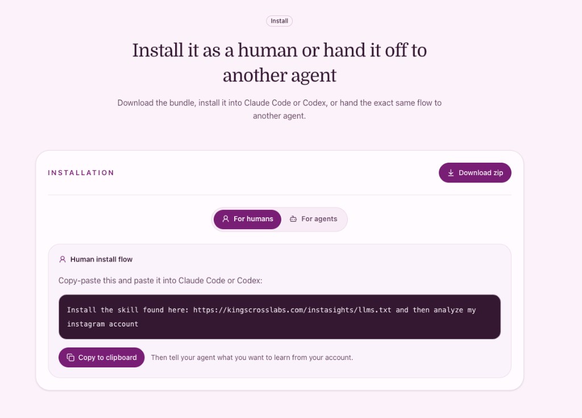Screen dimensions: 582x418
Task: Click "Install the skill found here" in code block
Action: tap(128, 310)
